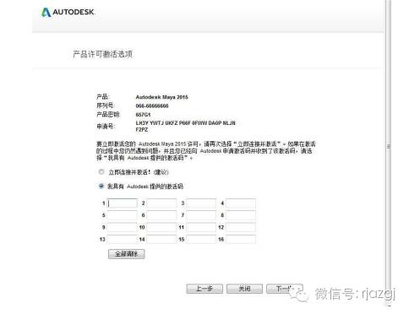Focus activation code field 15

(x=201, y=239)
